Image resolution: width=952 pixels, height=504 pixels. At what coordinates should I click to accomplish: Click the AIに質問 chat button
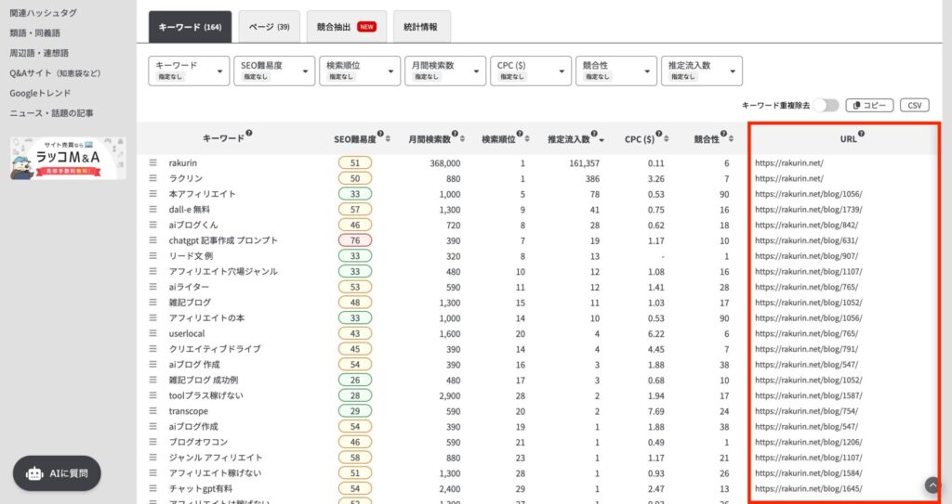coord(57,473)
